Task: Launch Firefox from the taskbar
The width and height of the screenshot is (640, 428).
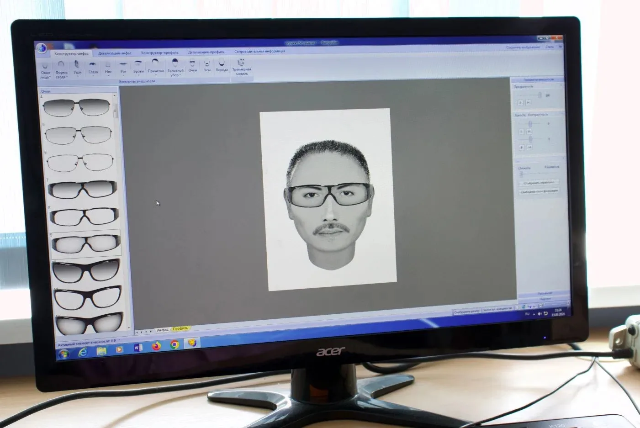Action: pos(156,346)
